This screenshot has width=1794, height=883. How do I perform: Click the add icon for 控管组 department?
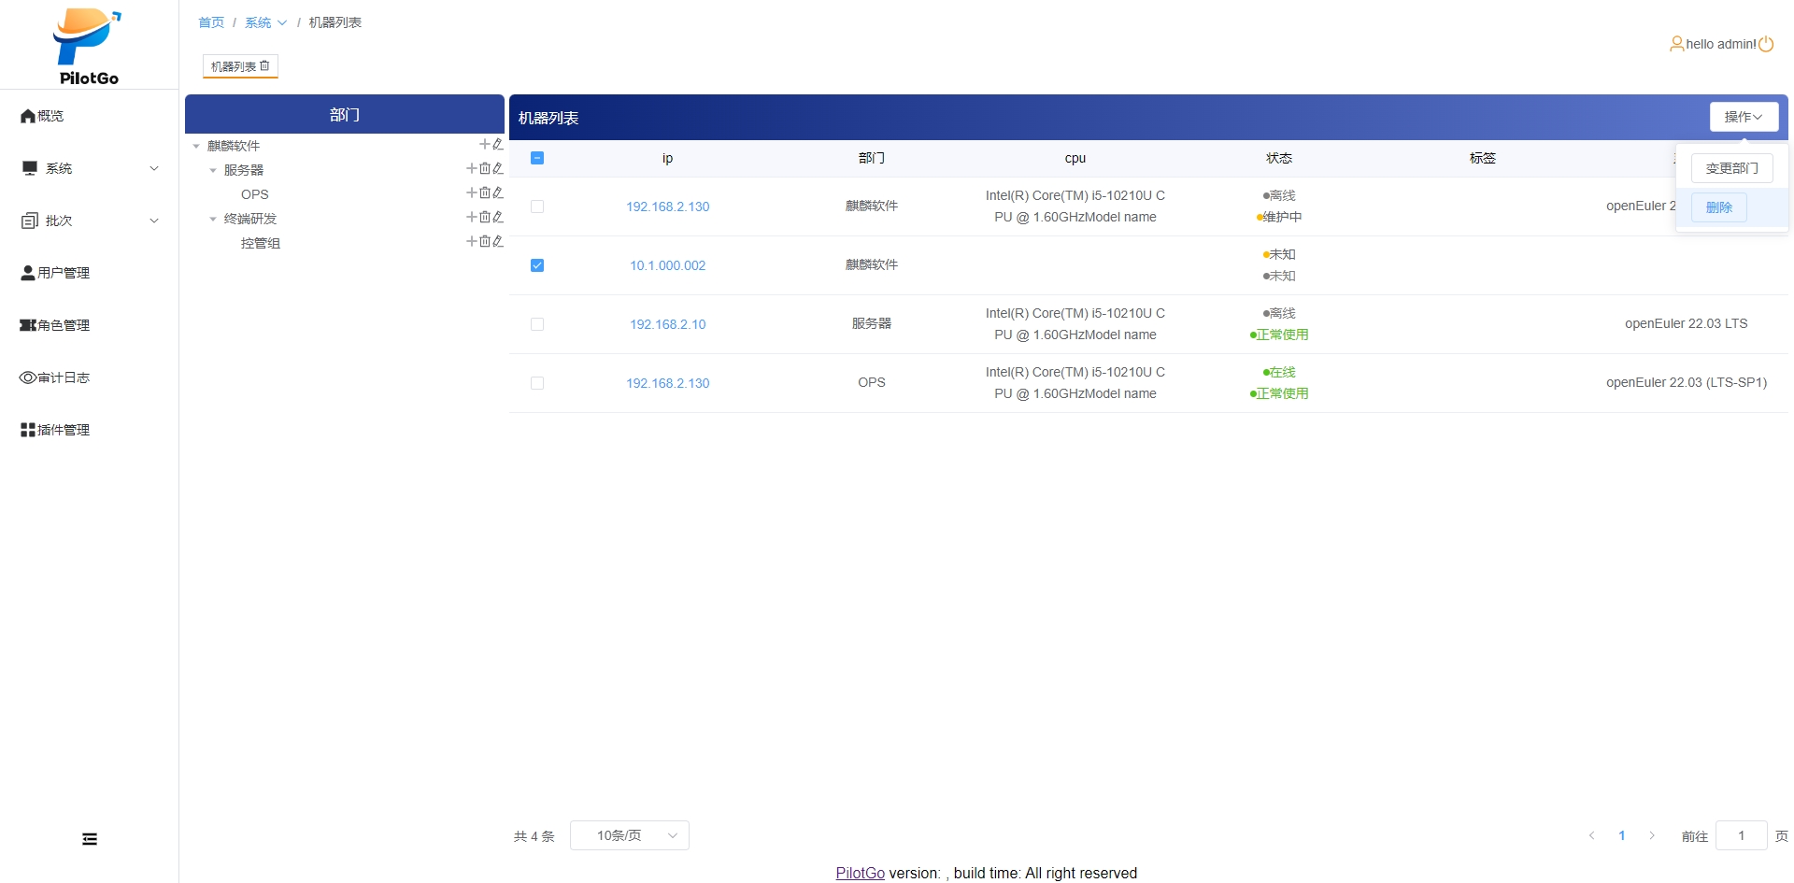tap(472, 241)
